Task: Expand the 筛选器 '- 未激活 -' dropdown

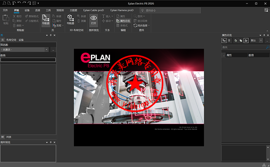Action: (x=46, y=49)
